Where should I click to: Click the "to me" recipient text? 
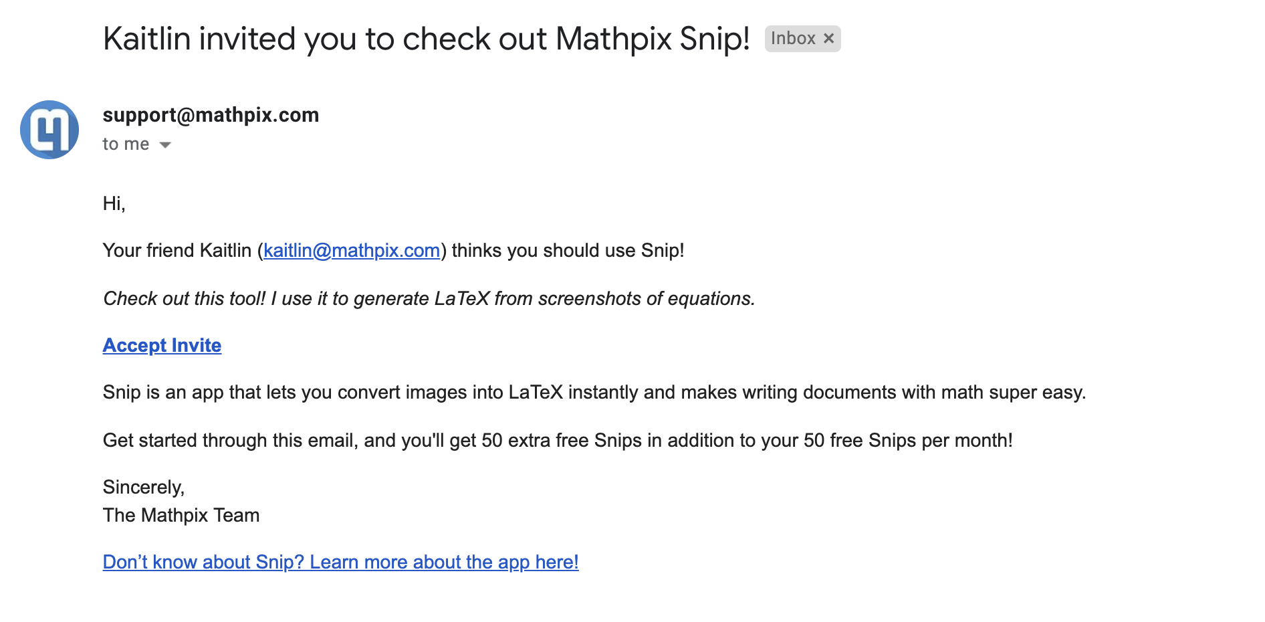pos(126,144)
